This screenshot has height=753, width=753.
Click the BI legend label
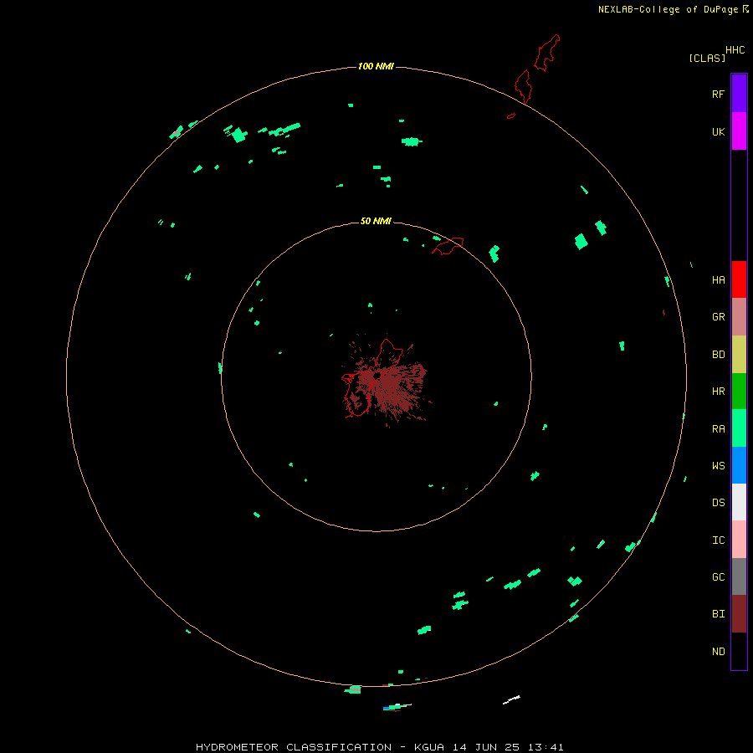[718, 614]
